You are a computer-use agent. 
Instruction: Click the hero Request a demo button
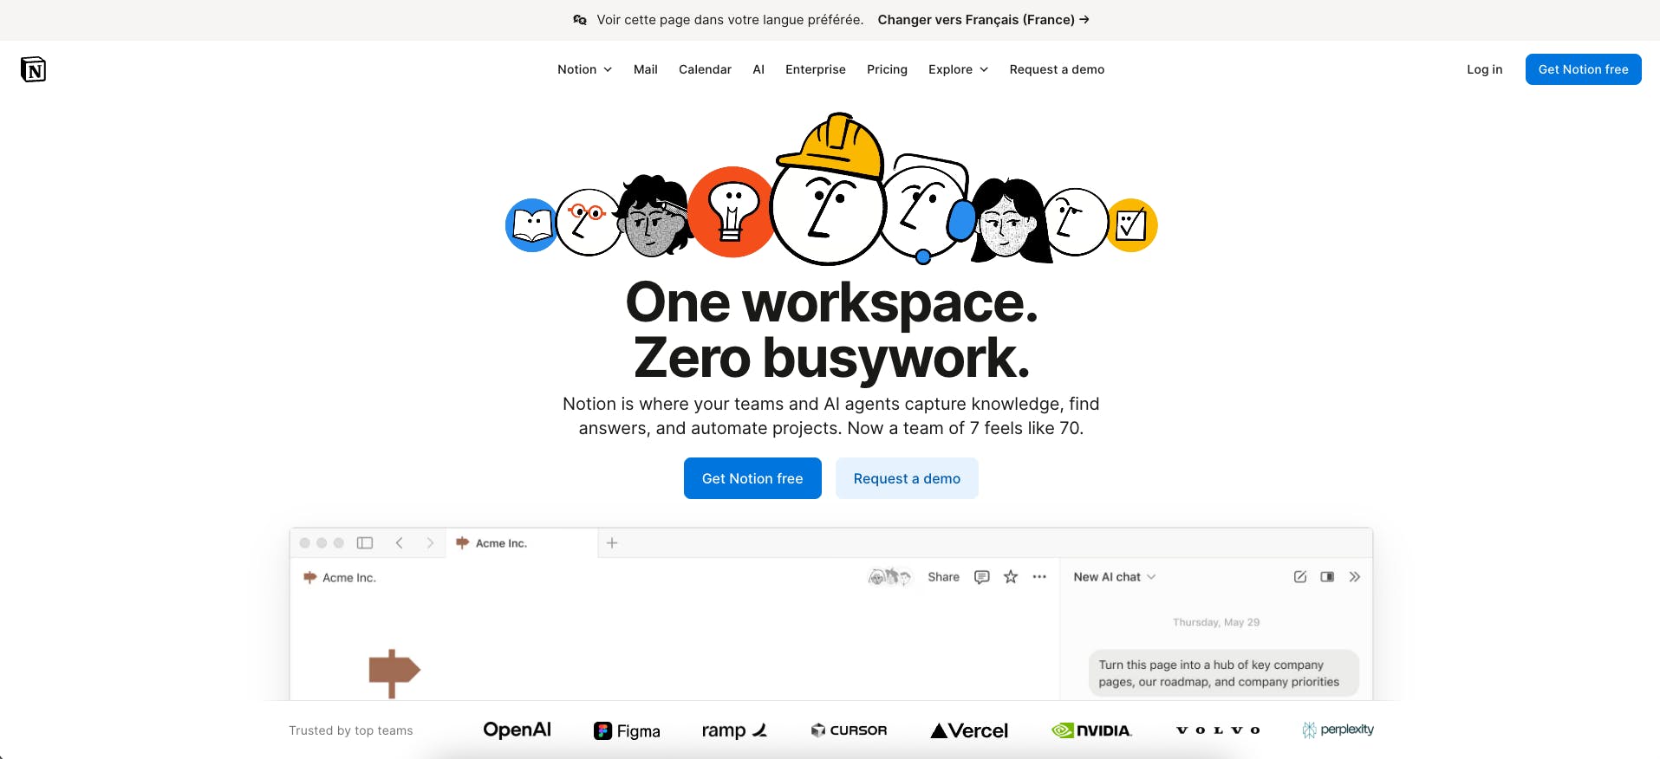tap(907, 478)
